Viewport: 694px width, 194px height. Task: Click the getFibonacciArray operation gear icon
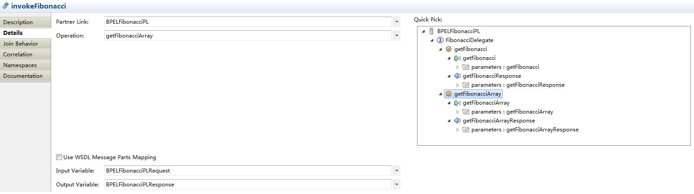tap(448, 94)
